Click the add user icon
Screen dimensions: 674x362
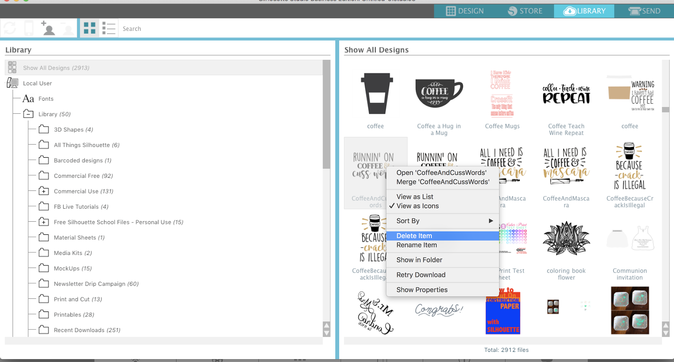48,28
